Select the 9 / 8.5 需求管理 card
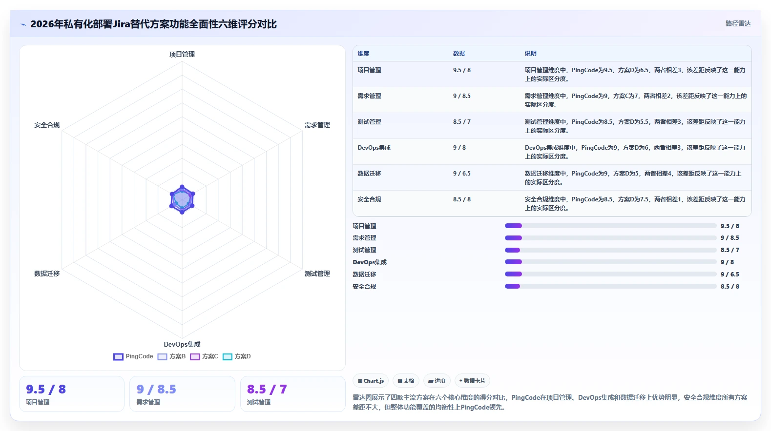771x431 pixels. pyautogui.click(x=182, y=394)
